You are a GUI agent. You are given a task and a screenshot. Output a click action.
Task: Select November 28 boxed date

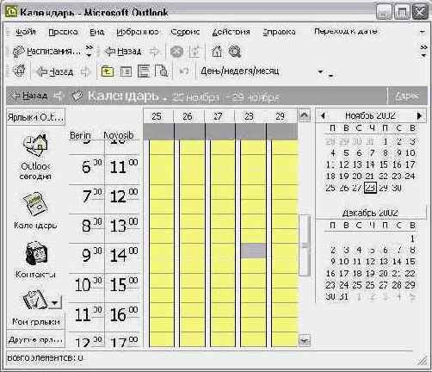coord(370,188)
